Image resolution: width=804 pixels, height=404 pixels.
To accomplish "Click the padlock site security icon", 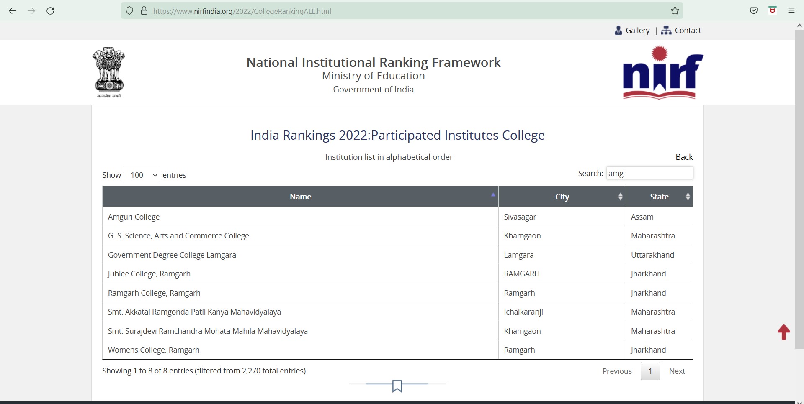I will coord(144,11).
